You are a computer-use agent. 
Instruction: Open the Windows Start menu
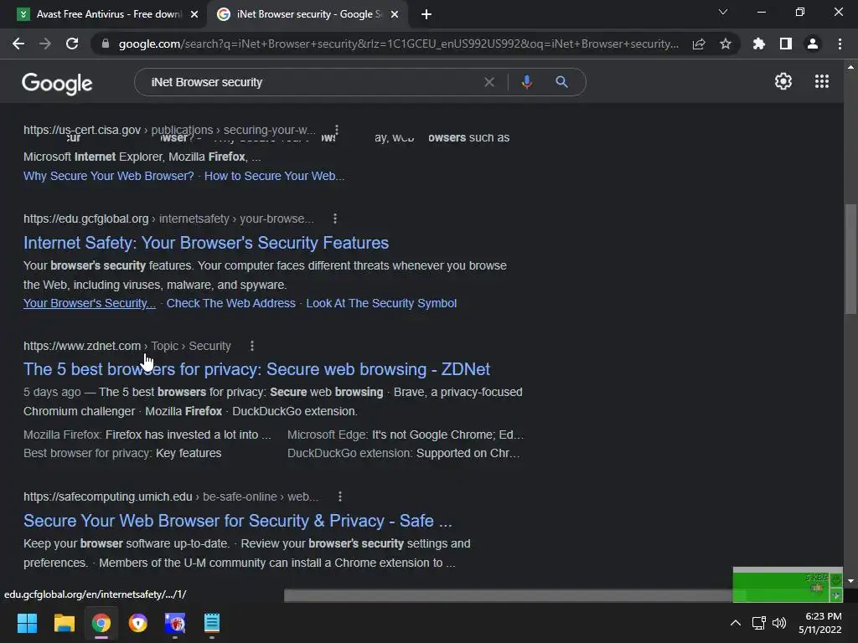tap(27, 623)
